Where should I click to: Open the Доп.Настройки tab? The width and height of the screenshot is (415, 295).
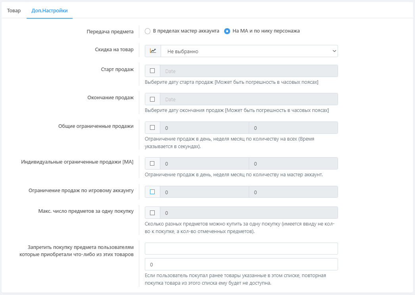49,11
